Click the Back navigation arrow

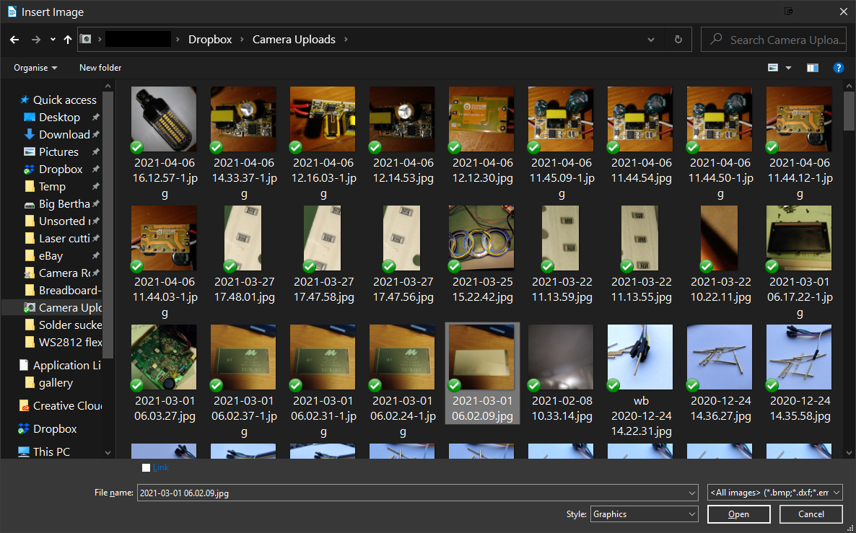click(x=14, y=40)
